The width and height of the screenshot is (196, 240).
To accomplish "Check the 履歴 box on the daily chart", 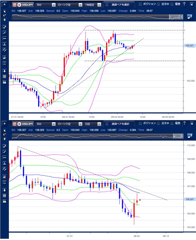I will coord(172,123).
